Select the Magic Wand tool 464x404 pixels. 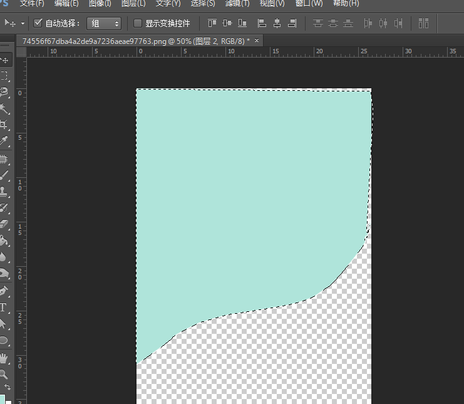pyautogui.click(x=4, y=108)
